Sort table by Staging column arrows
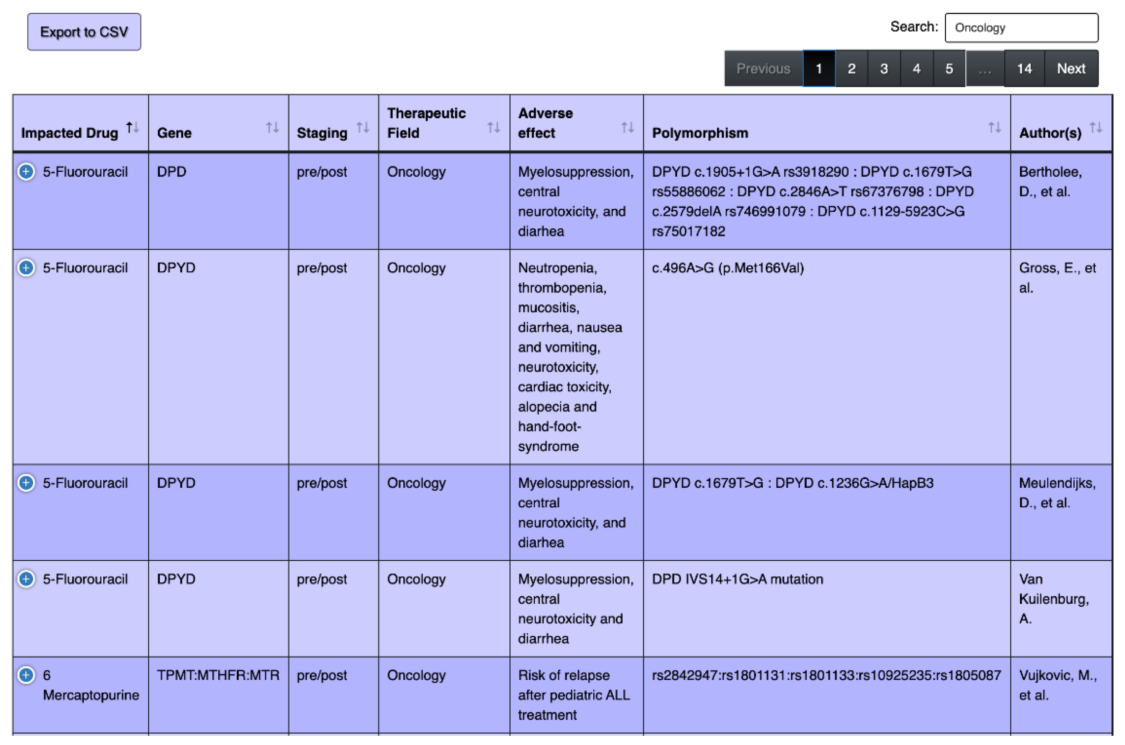Image resolution: width=1125 pixels, height=745 pixels. pos(363,127)
